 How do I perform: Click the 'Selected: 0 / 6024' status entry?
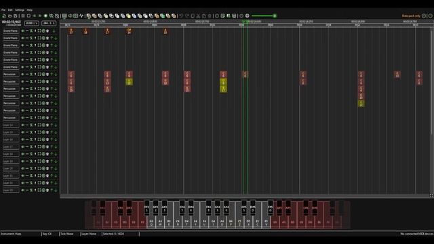113,234
